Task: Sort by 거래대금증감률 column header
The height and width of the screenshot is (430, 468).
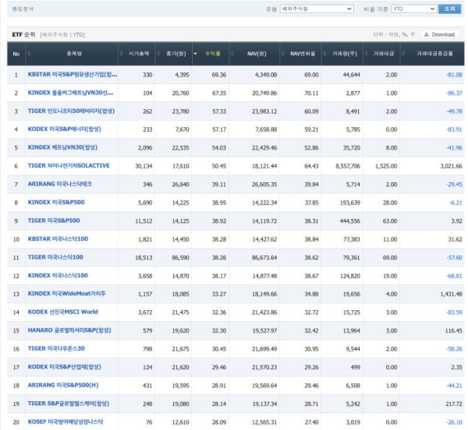Action: 434,54
